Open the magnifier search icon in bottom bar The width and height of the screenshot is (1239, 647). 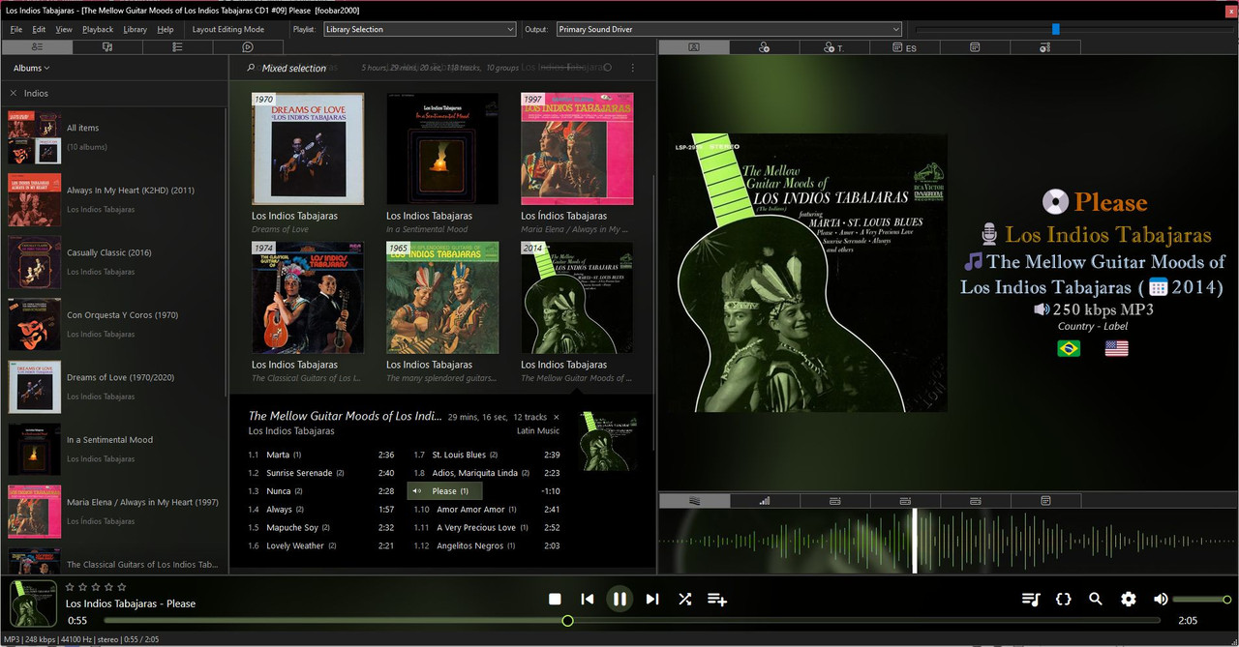coord(1096,599)
